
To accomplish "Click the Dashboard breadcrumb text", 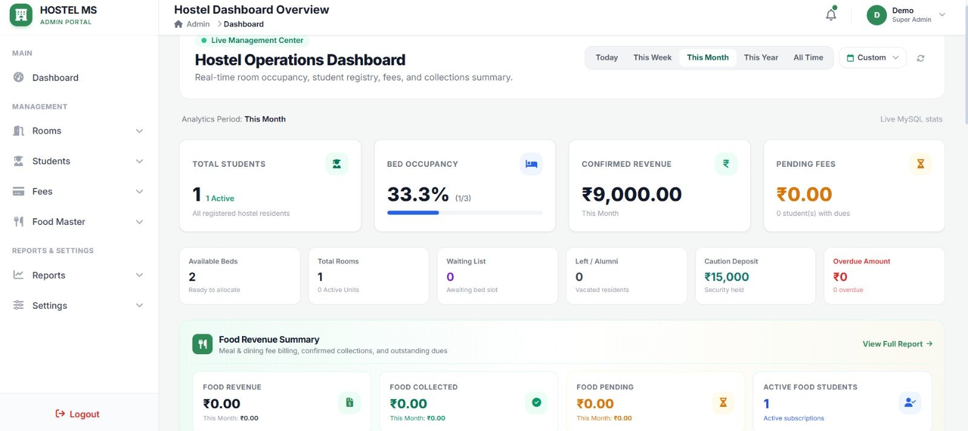I will 244,24.
